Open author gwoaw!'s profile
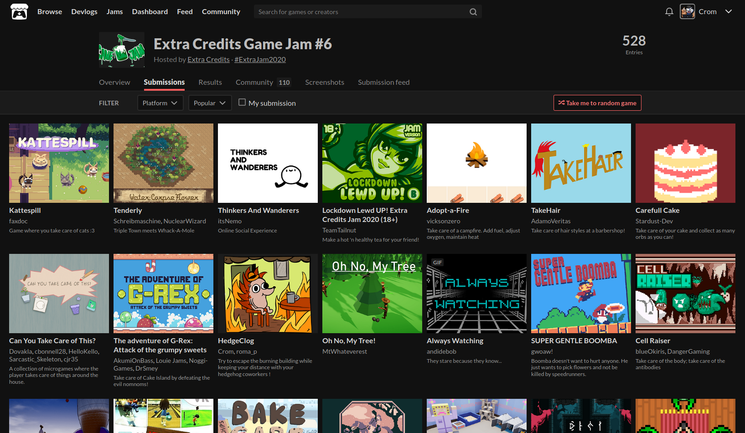Image resolution: width=745 pixels, height=433 pixels. (x=542, y=351)
